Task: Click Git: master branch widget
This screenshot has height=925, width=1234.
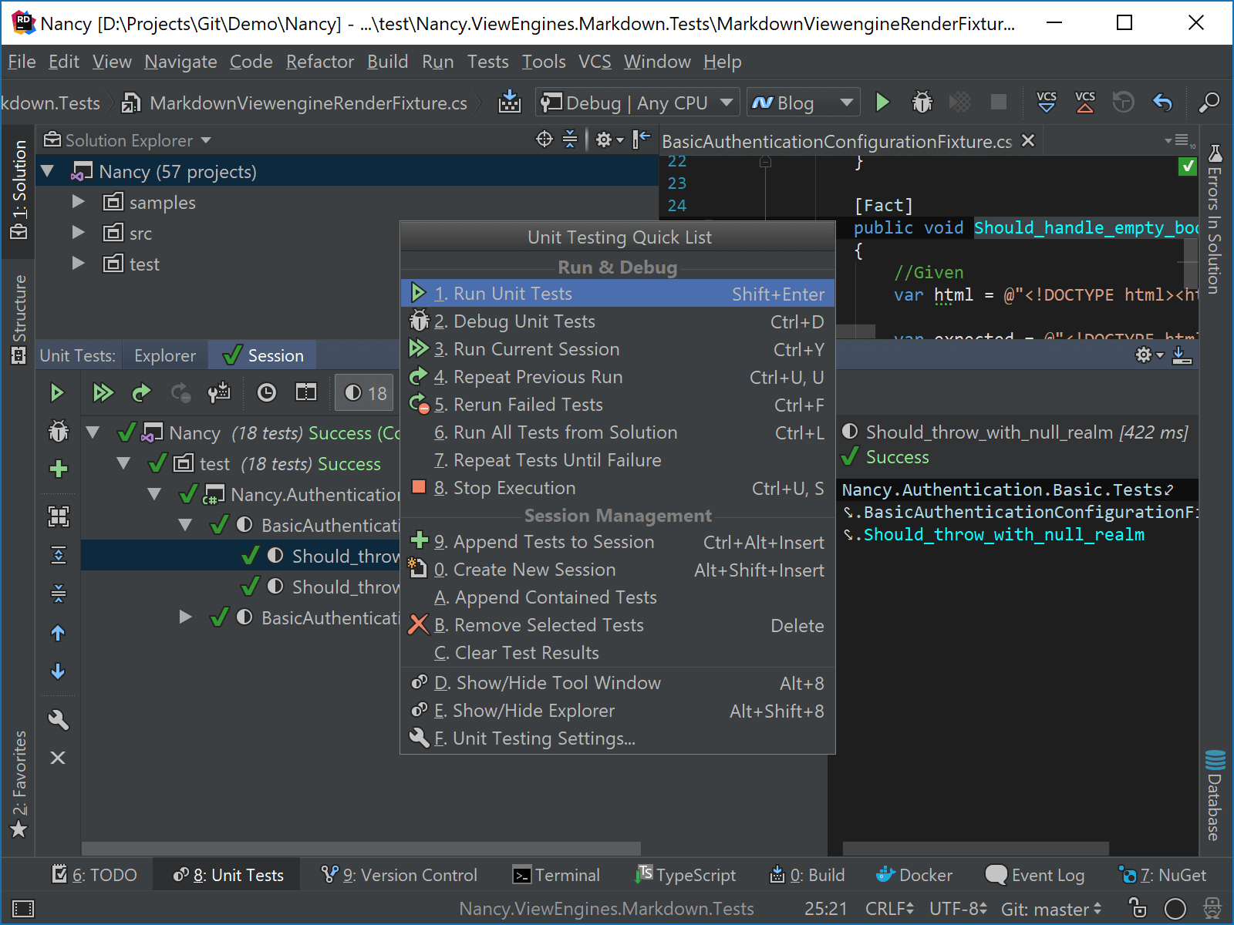Action: (1051, 909)
